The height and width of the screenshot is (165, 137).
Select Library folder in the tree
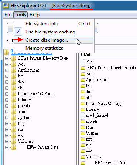pos(24,100)
